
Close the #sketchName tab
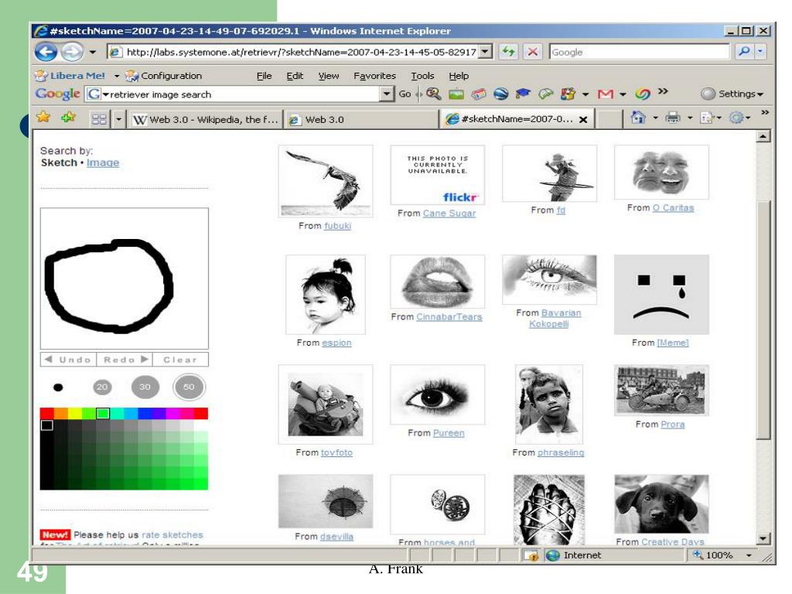[583, 120]
